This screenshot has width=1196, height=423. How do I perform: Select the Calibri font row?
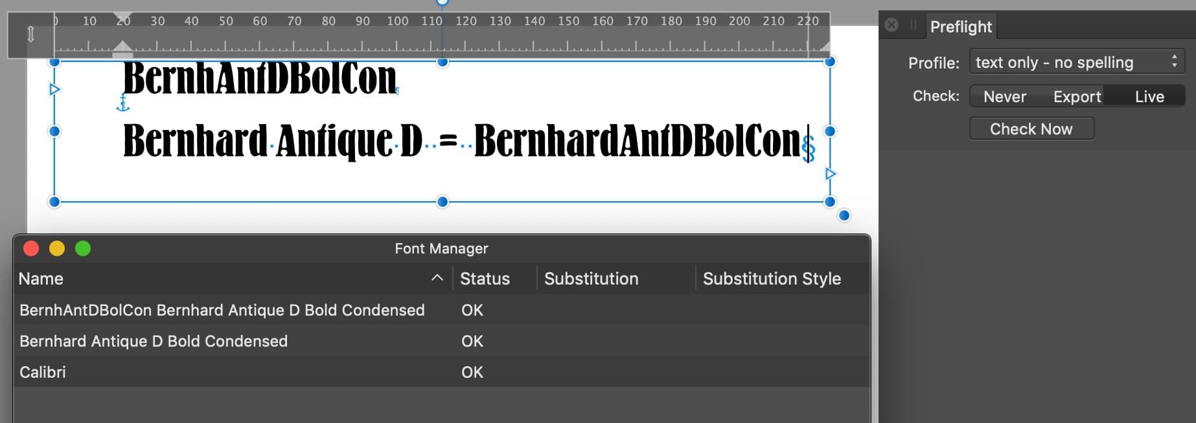click(441, 372)
